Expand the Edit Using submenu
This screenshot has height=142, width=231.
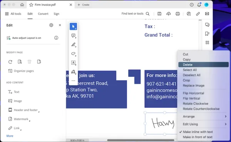[x=203, y=124]
